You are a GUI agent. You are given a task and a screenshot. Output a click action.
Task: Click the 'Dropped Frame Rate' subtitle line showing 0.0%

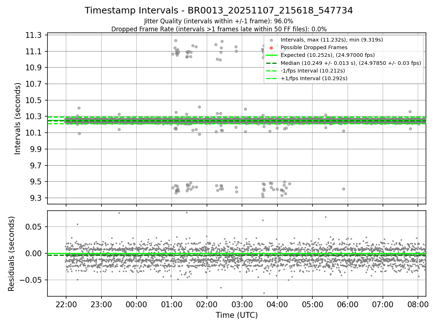point(219,29)
